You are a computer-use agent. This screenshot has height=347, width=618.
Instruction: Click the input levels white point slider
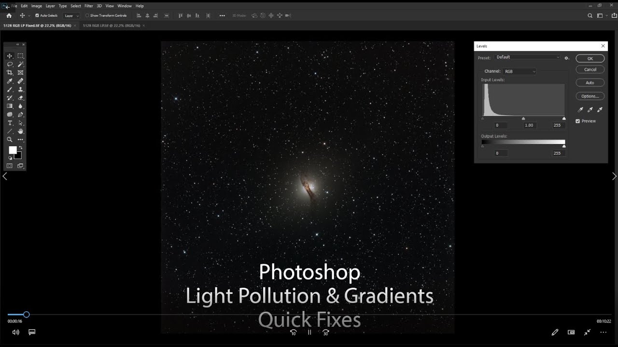[x=564, y=118]
